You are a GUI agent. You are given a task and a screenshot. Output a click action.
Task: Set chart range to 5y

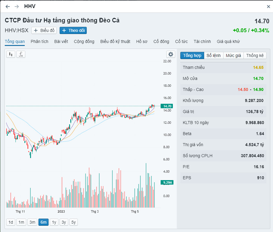pyautogui.click(x=73, y=222)
